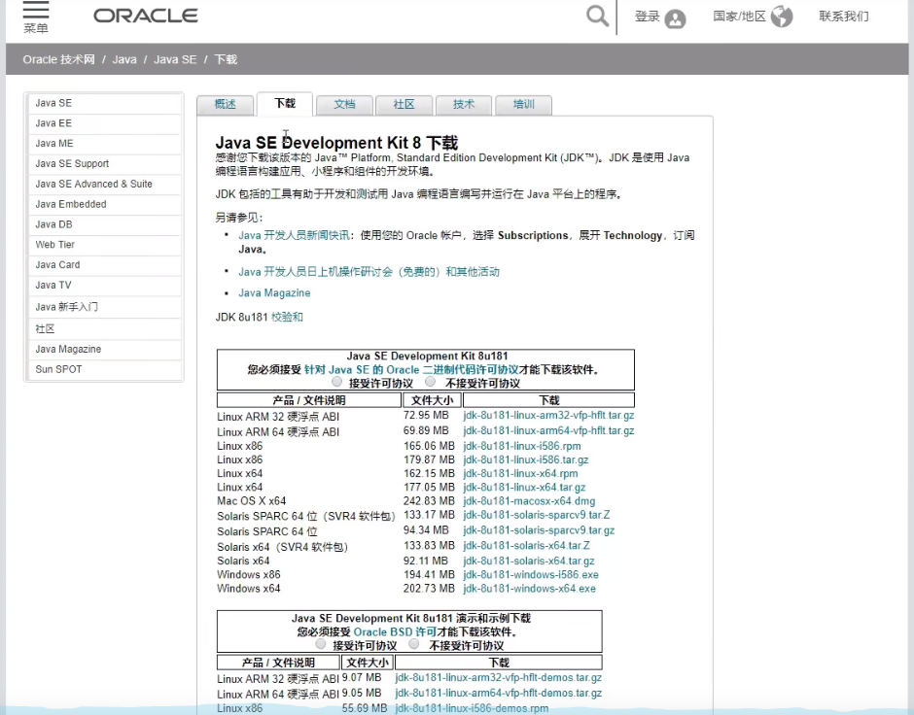This screenshot has height=715, width=914.
Task: Select decline license radio for JDK 8u181
Action: tap(430, 382)
